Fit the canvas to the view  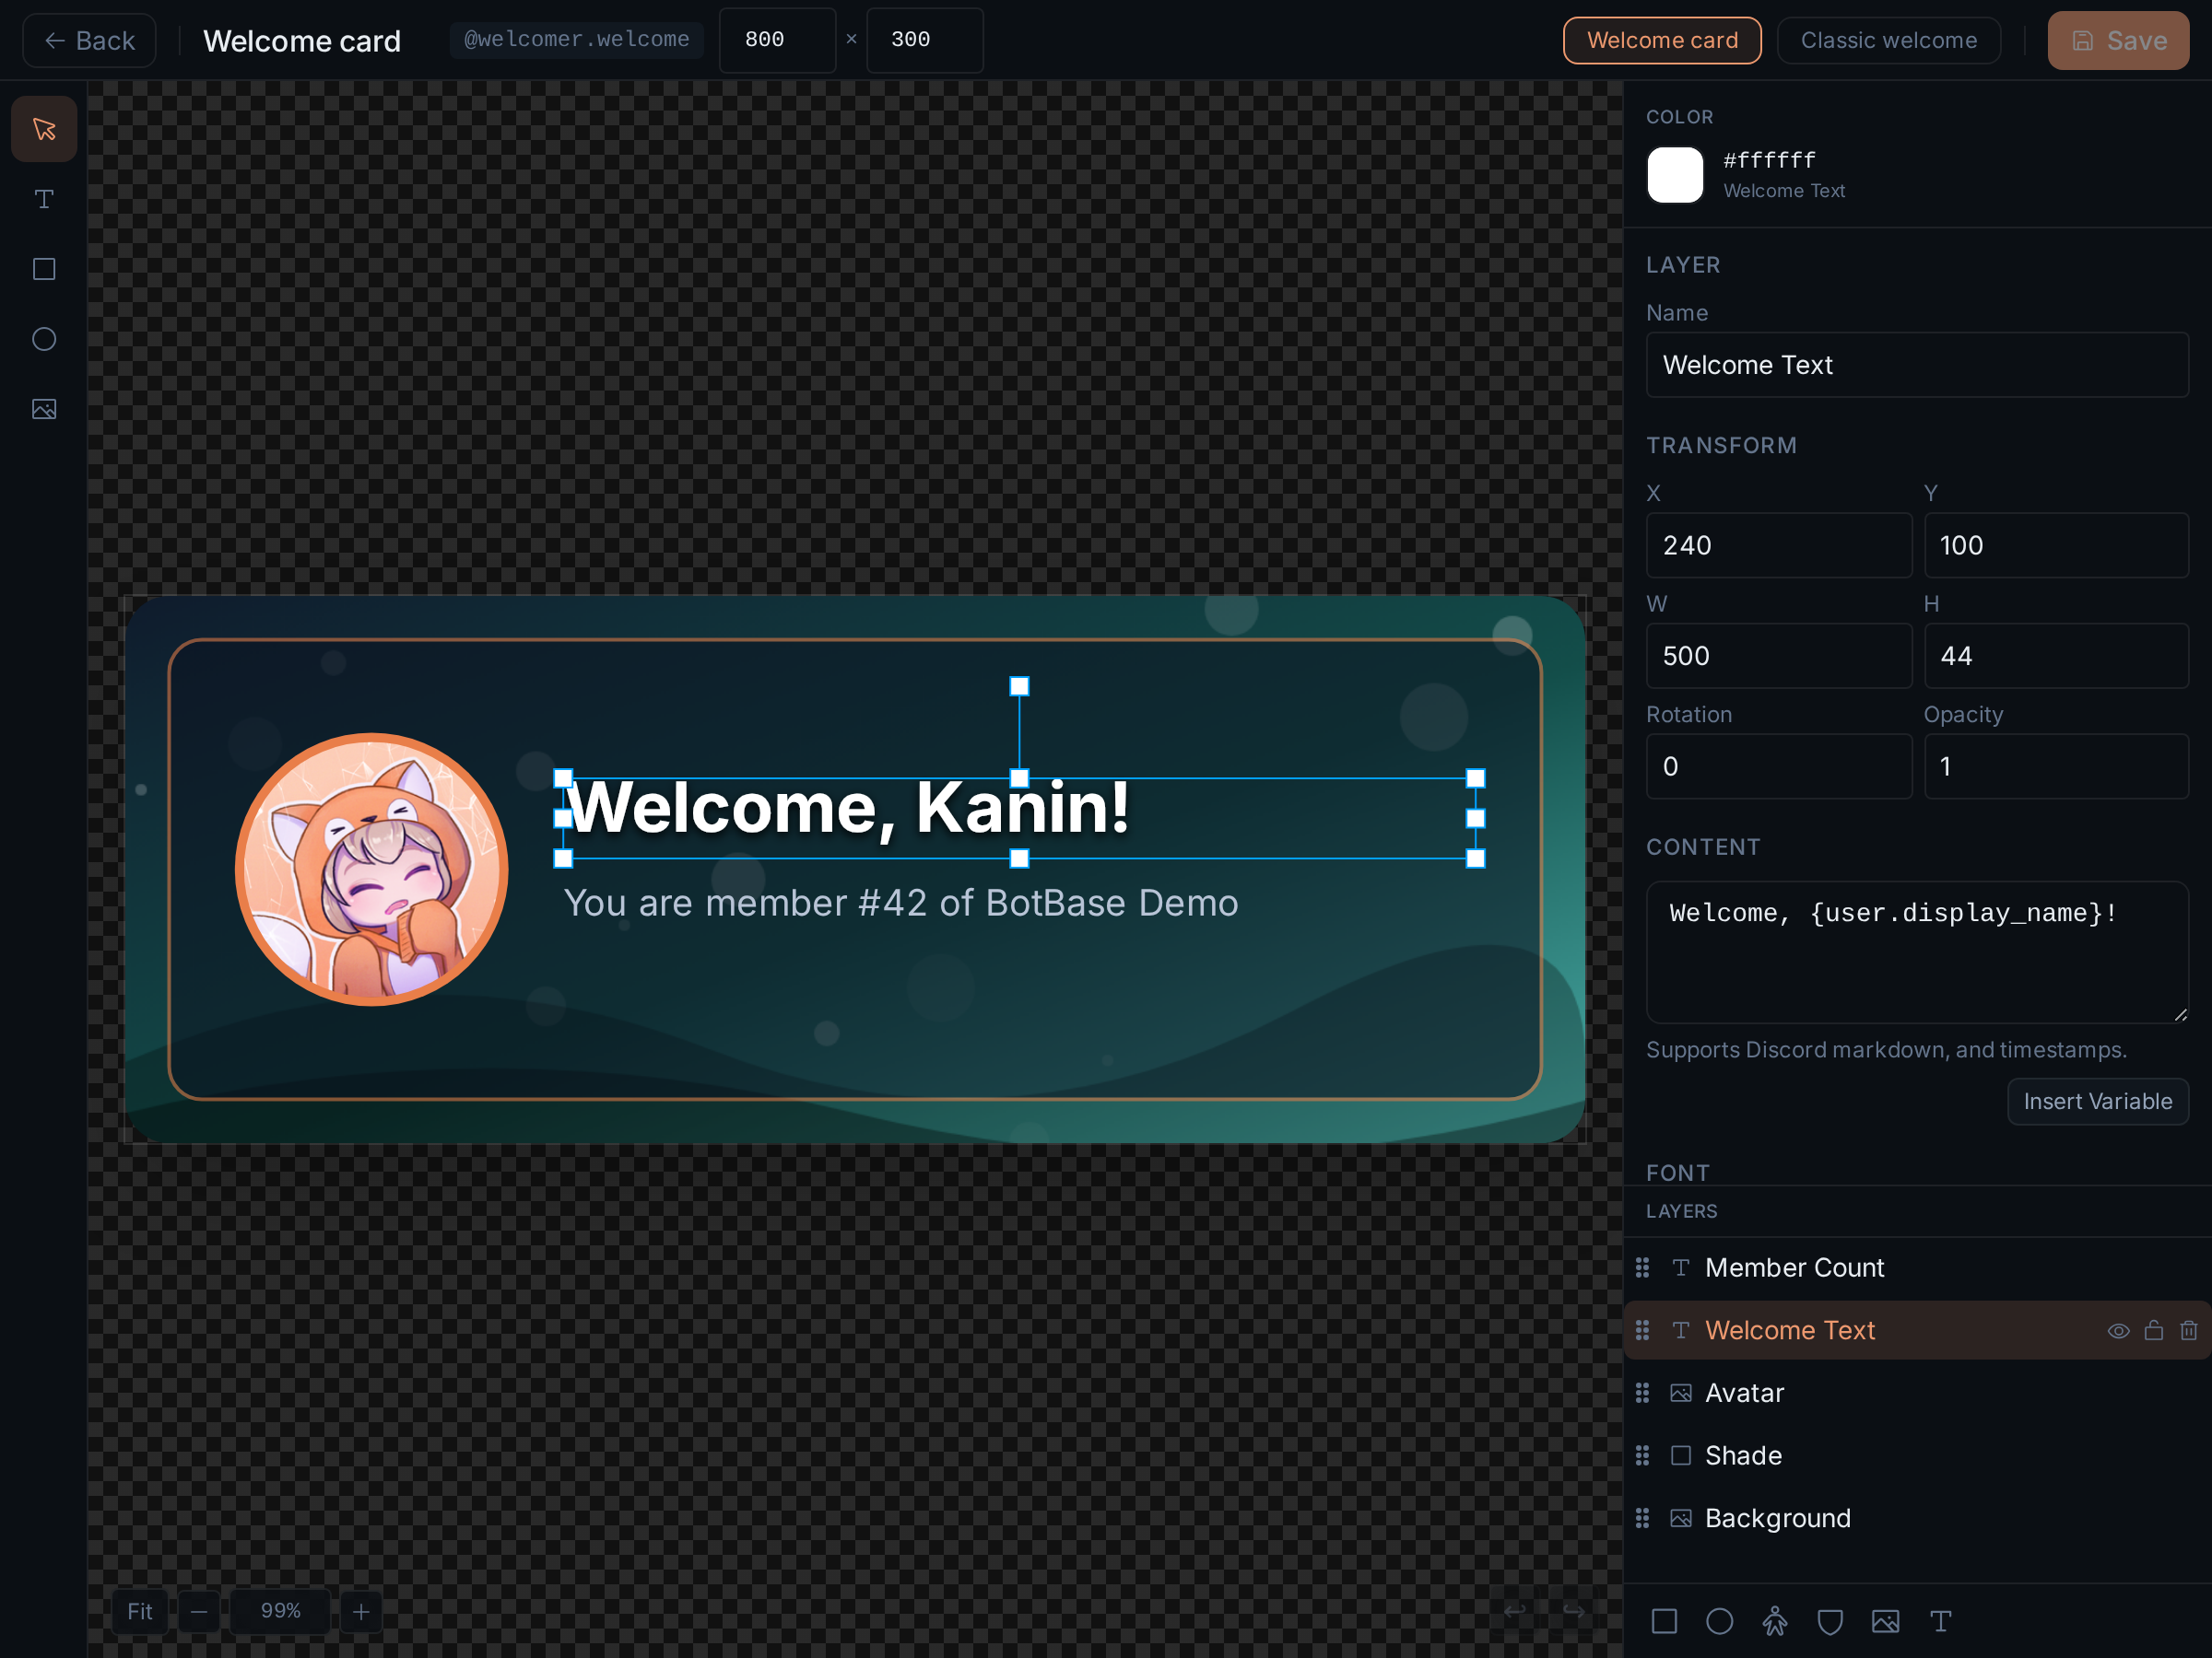pyautogui.click(x=140, y=1611)
